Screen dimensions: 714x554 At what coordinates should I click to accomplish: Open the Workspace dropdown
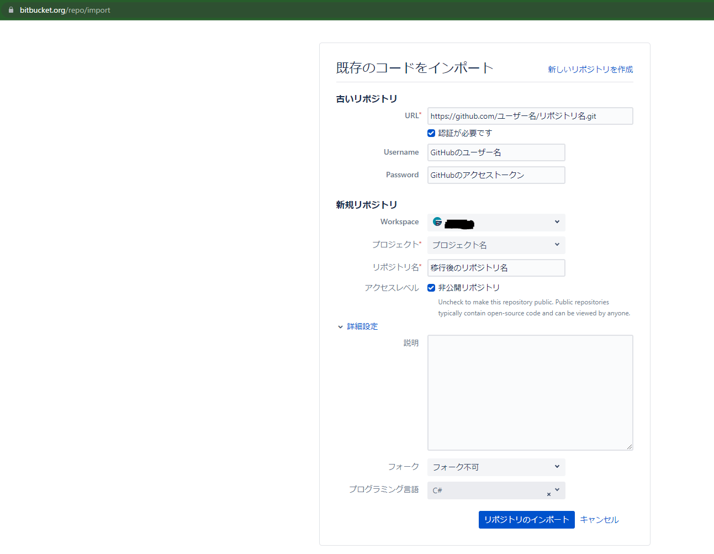click(496, 223)
